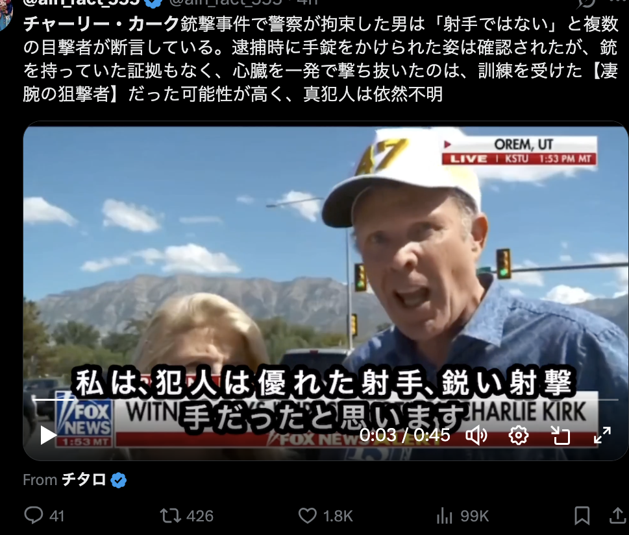Click the verified badge beside チタロ
The width and height of the screenshot is (629, 535).
pyautogui.click(x=118, y=480)
